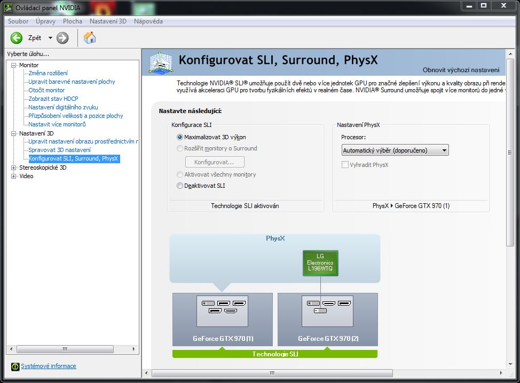Screen dimensions: 520x383
Task: Open the Systémové informace link
Action: (x=49, y=366)
